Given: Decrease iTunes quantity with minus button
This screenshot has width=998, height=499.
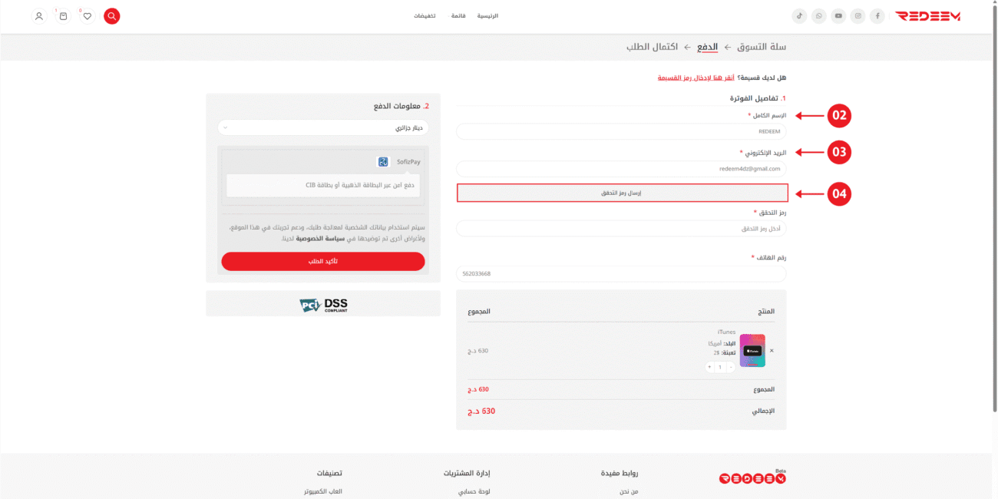Looking at the screenshot, I should point(731,368).
